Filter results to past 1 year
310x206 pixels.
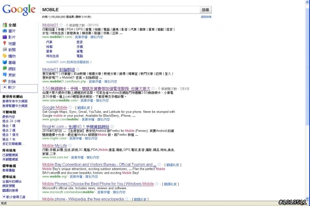pos(9,139)
